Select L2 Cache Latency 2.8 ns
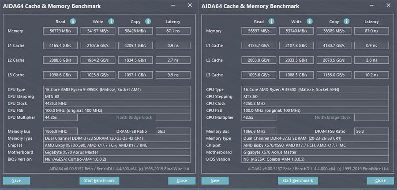 point(371,60)
